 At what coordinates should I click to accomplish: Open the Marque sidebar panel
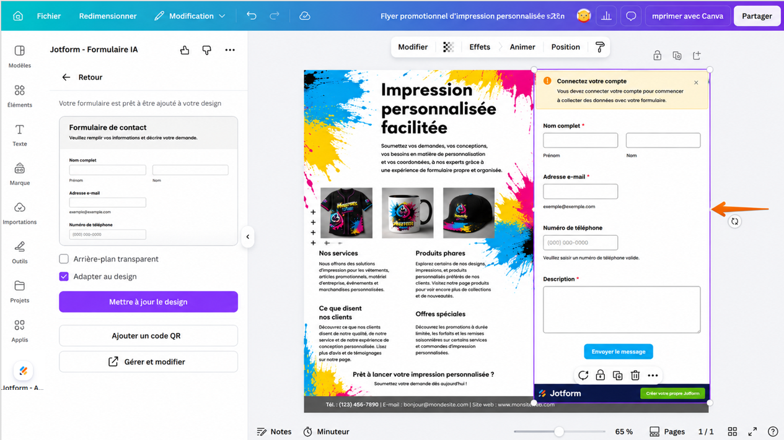(x=20, y=174)
